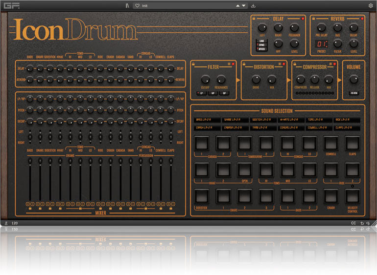Open the Ride LA-2 A sound selector

pos(347,120)
